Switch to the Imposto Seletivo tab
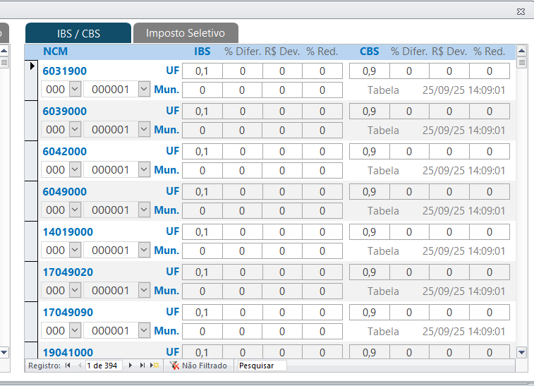The height and width of the screenshot is (386, 534). point(185,33)
